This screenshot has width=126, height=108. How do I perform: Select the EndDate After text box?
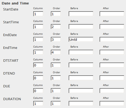(112, 39)
